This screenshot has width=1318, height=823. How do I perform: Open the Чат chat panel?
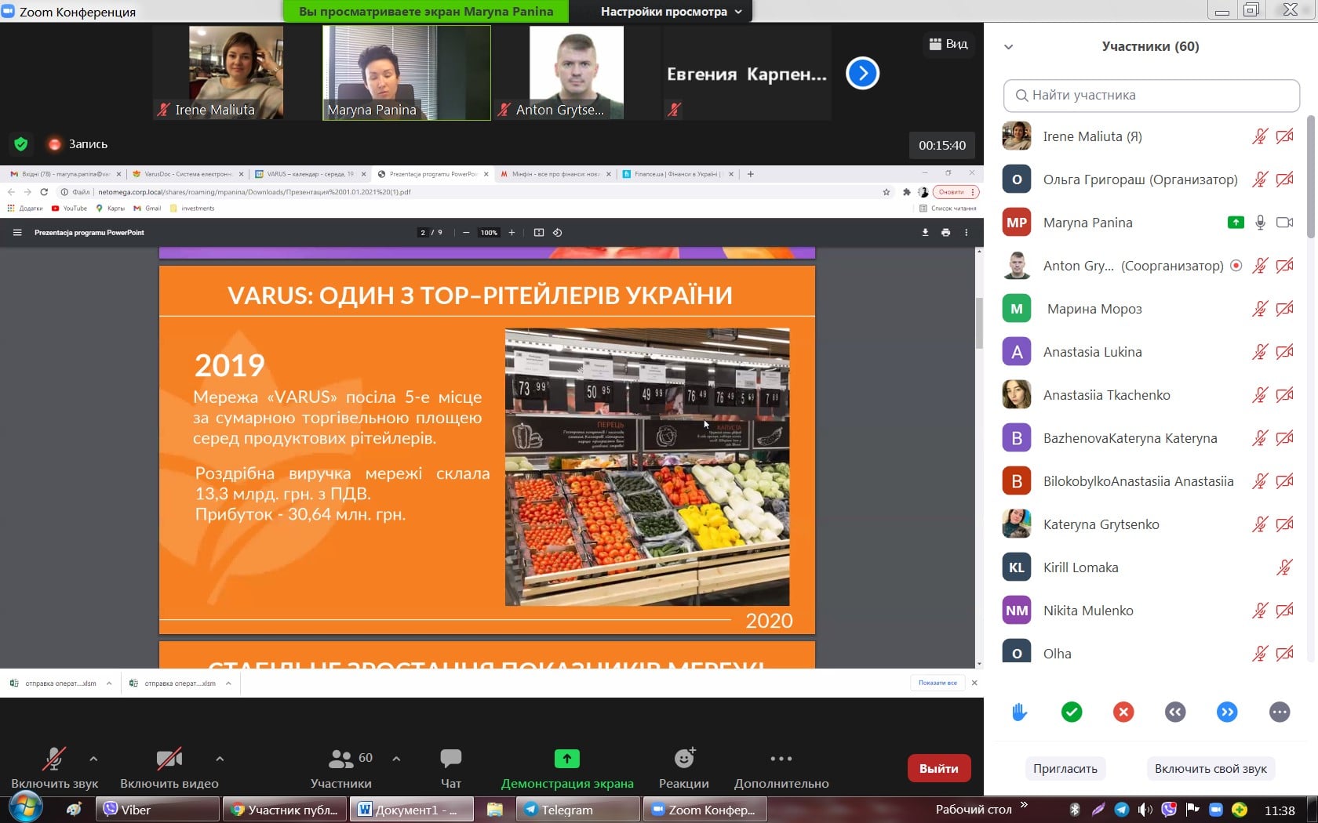click(451, 768)
